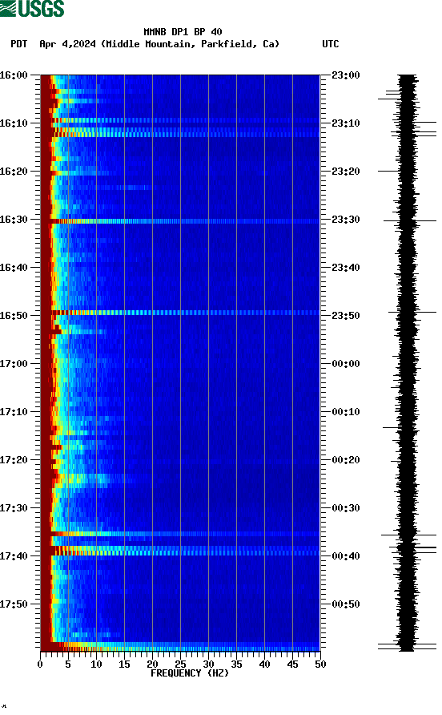Click the broadband event band at 16:50
Screen dimensions: 442x715
click(x=180, y=313)
